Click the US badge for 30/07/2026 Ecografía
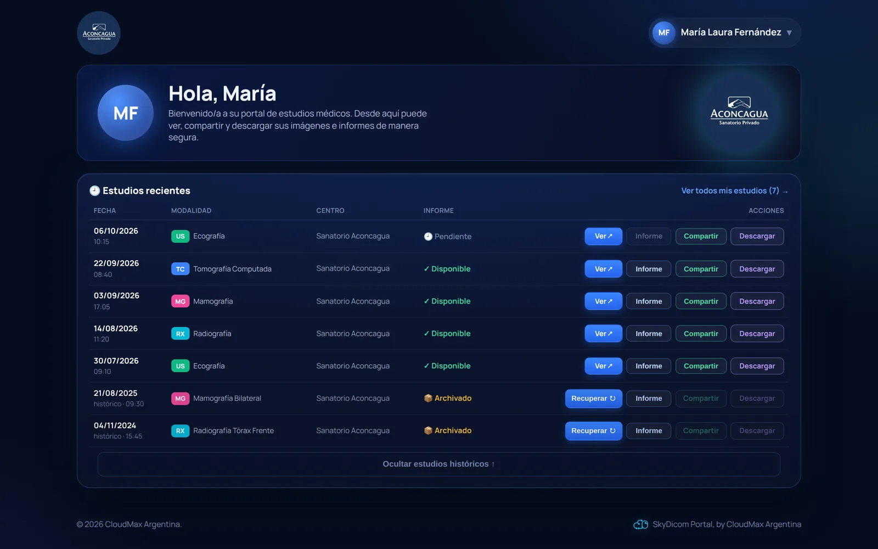 180,366
